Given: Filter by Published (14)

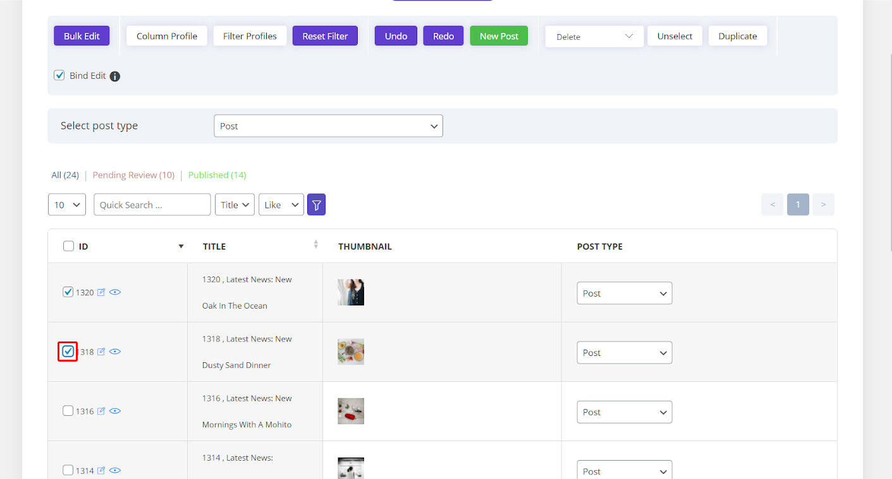Looking at the screenshot, I should (x=217, y=175).
